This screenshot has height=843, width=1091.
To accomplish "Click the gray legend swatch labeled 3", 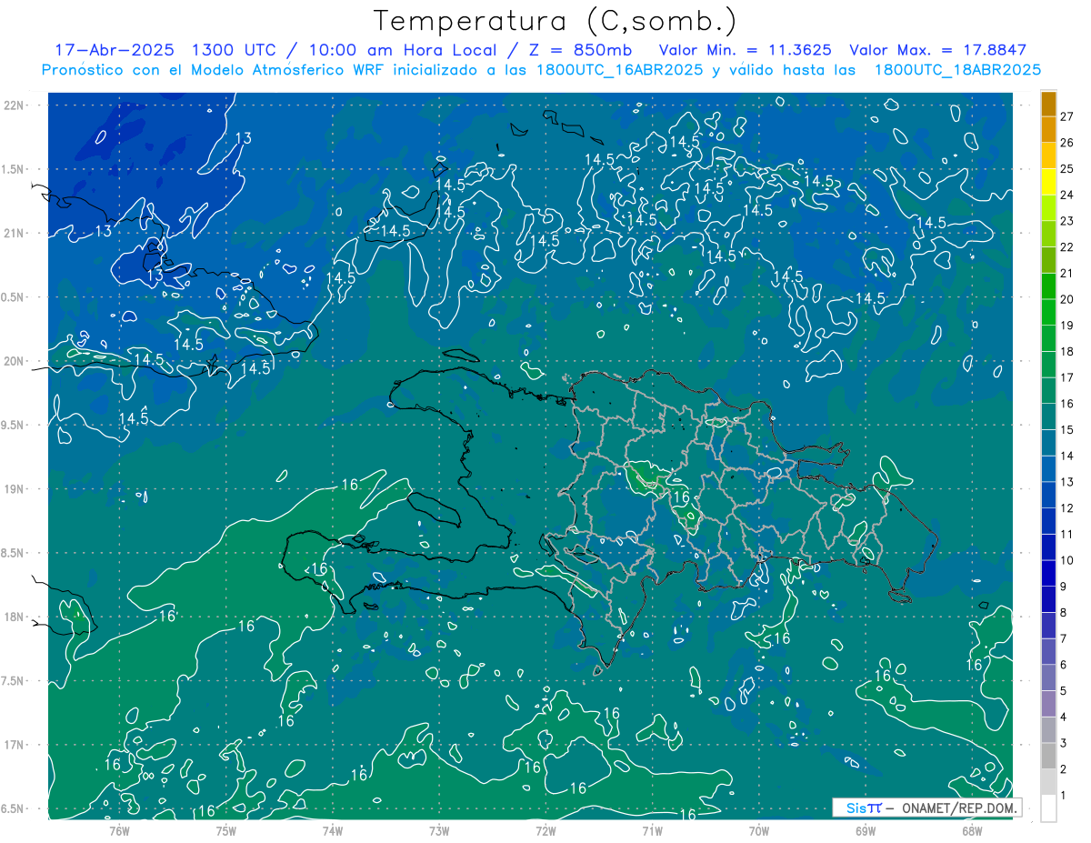I will pyautogui.click(x=1048, y=730).
